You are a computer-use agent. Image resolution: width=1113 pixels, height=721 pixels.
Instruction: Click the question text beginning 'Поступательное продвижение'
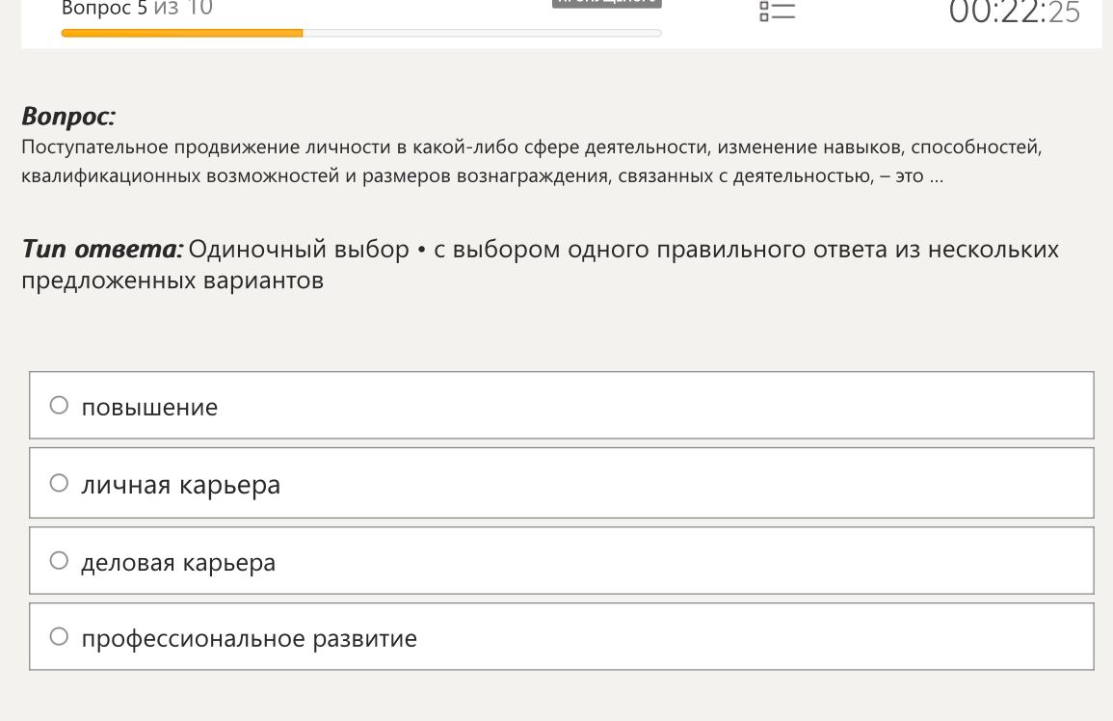point(532,147)
